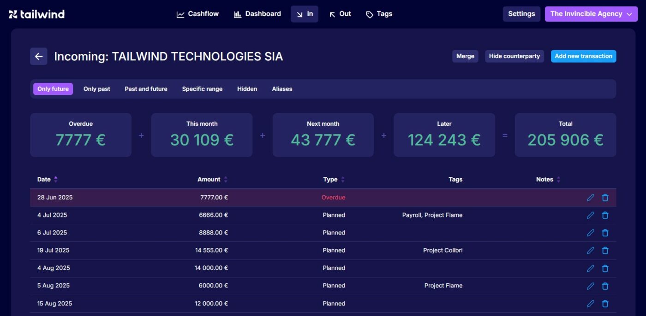The width and height of the screenshot is (646, 316).
Task: Go back with the left arrow button
Action: click(x=39, y=56)
